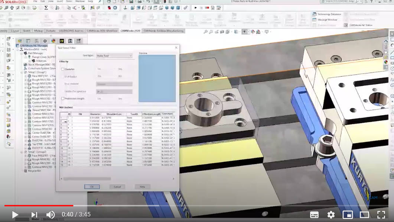Viewport: 394px width, 222px height.
Task: Open video player settings gear
Action: tap(331, 215)
